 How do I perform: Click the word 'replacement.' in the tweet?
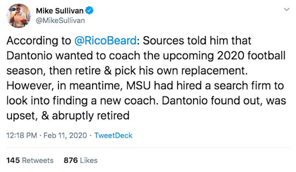[x=214, y=71]
